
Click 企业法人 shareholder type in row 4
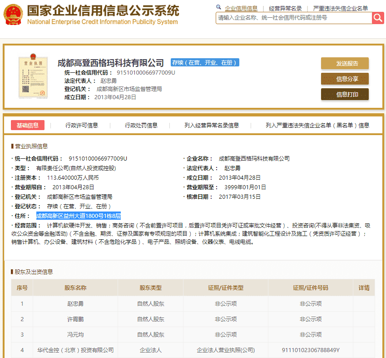click(x=150, y=350)
